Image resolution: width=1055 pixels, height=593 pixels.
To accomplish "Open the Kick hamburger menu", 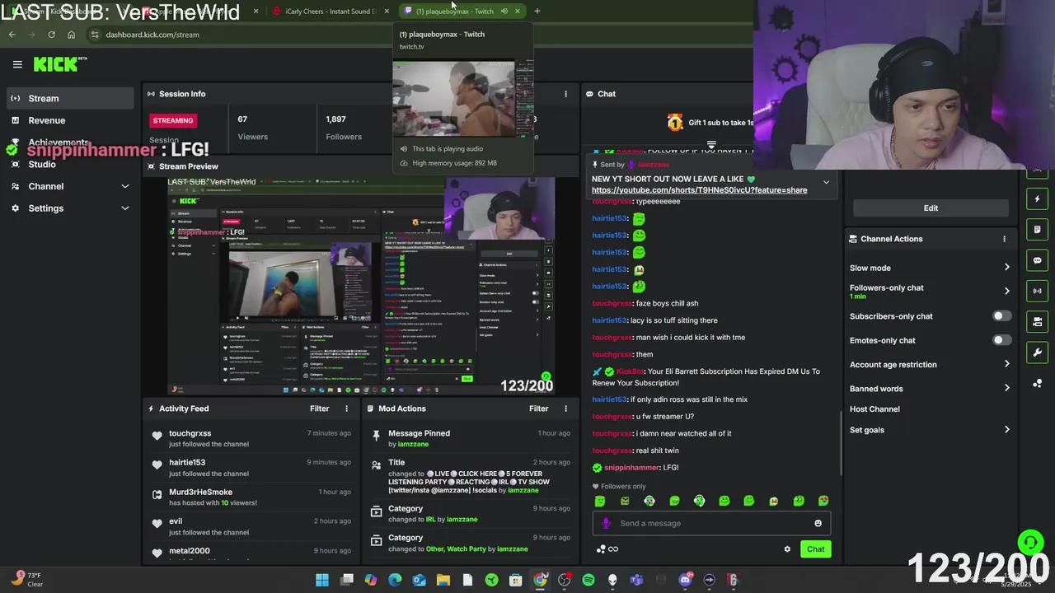I will click(x=17, y=64).
